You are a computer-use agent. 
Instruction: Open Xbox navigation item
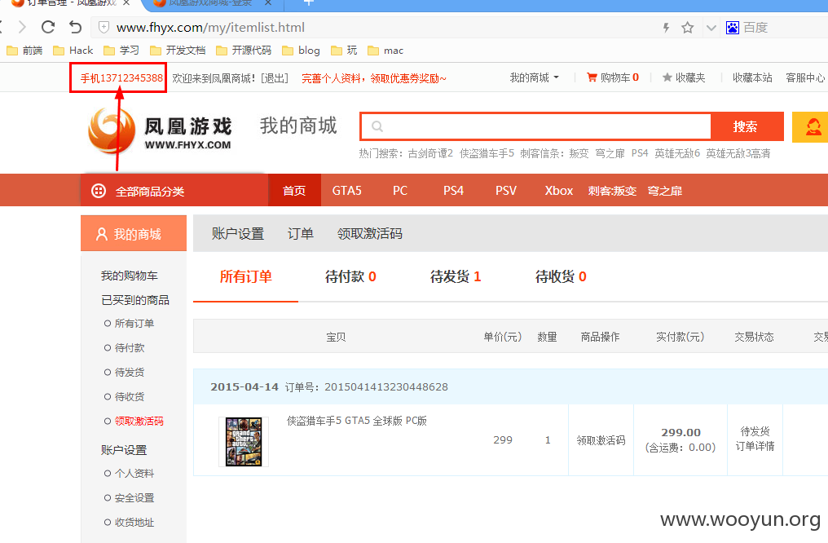pyautogui.click(x=559, y=190)
